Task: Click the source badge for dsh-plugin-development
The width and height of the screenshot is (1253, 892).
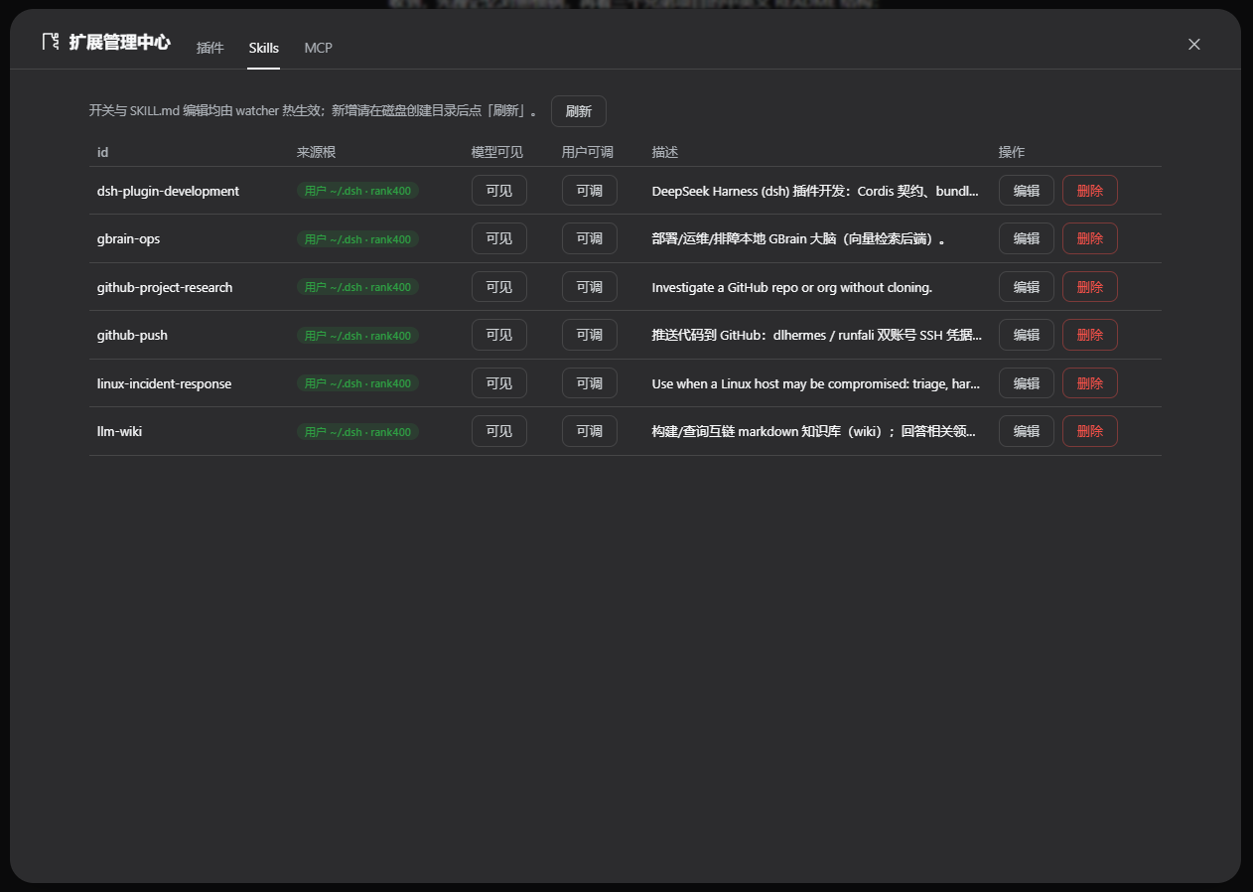Action: 357,191
